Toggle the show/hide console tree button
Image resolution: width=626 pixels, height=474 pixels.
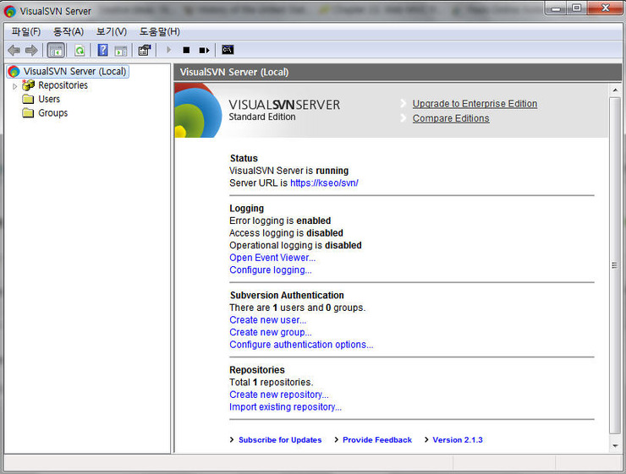click(x=56, y=51)
